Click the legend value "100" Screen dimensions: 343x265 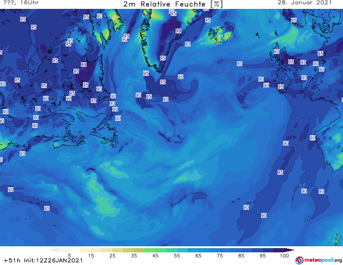coord(284,256)
